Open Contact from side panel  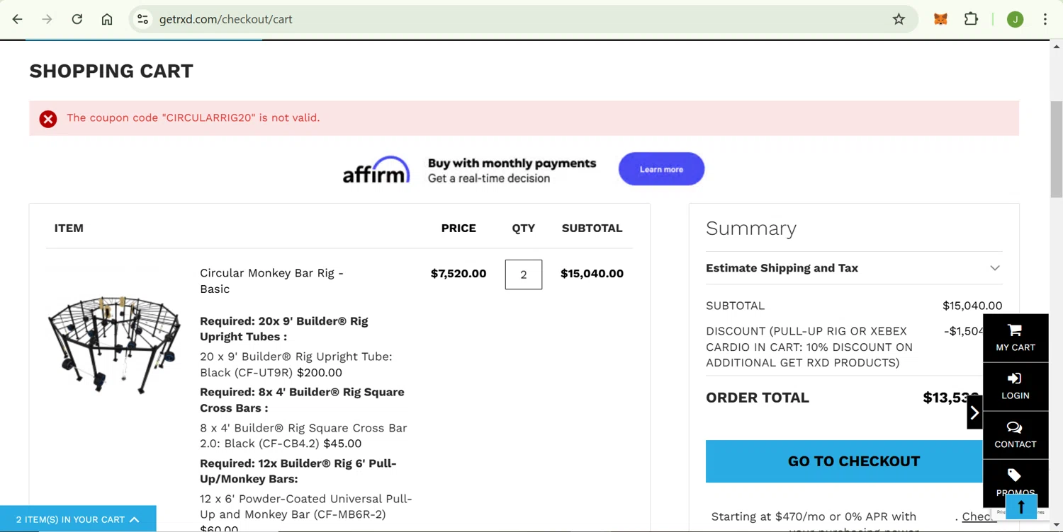click(x=1016, y=435)
